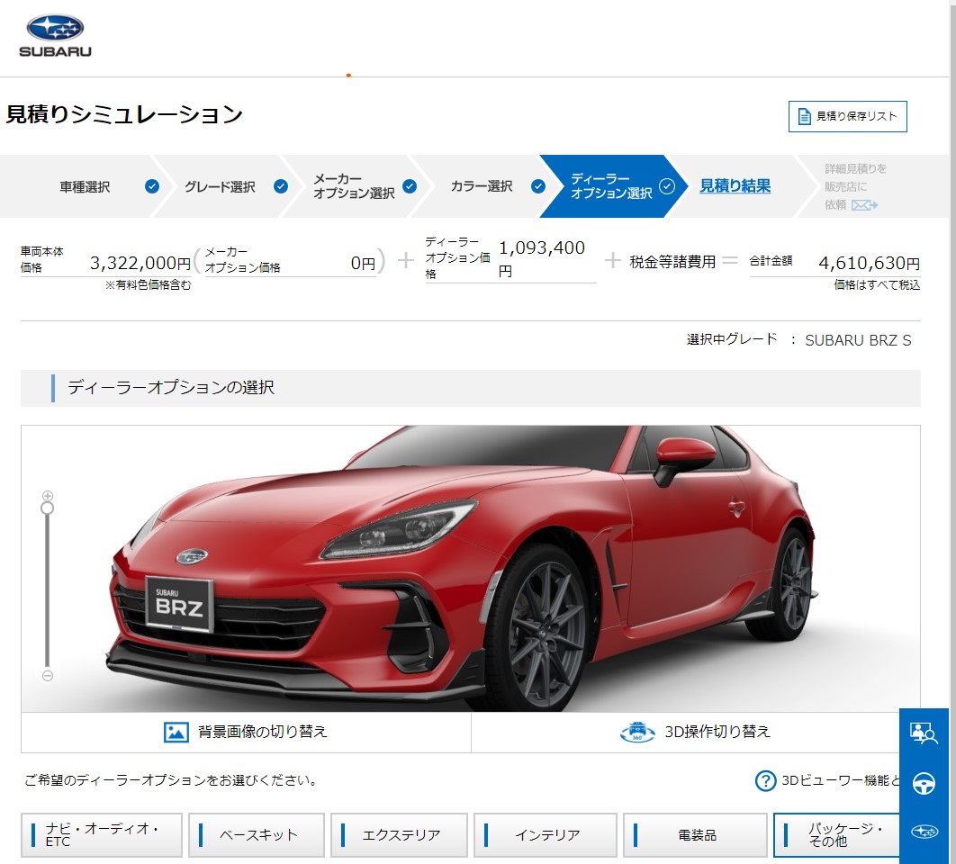Click the 税金等諸費用 text
Viewport: 956px width, 864px height.
tap(672, 262)
